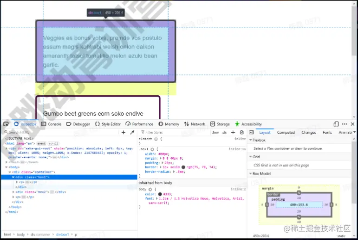Screen dimensions: 358x240
Task: Select div.box1 in the breadcrumb bar
Action: point(62,234)
